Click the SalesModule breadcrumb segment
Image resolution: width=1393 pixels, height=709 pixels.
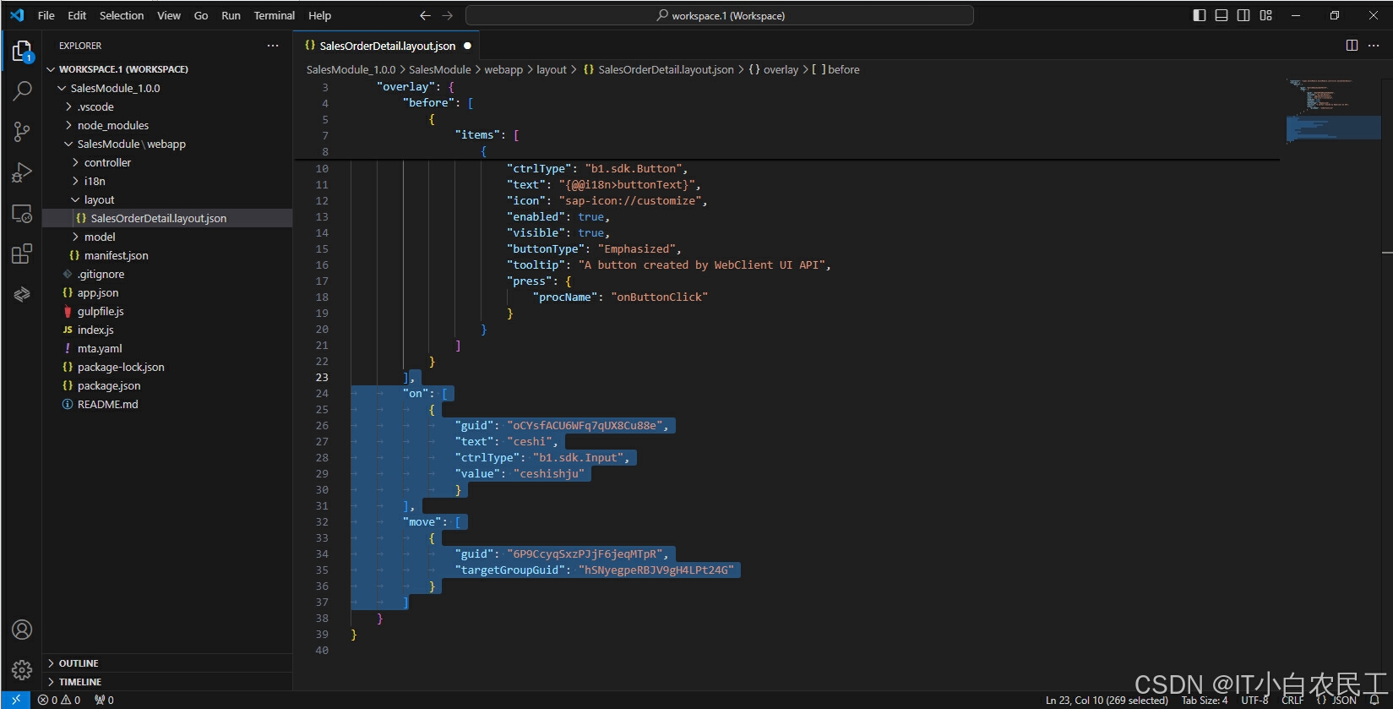[x=440, y=69]
